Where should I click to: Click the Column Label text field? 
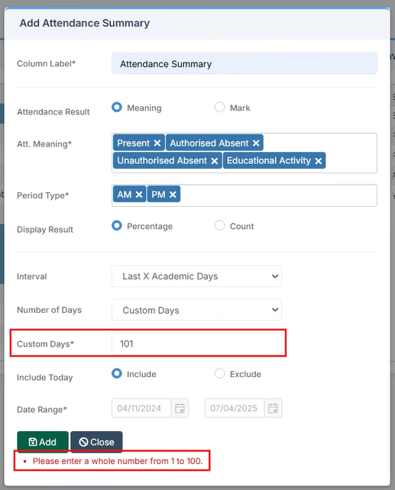point(244,63)
